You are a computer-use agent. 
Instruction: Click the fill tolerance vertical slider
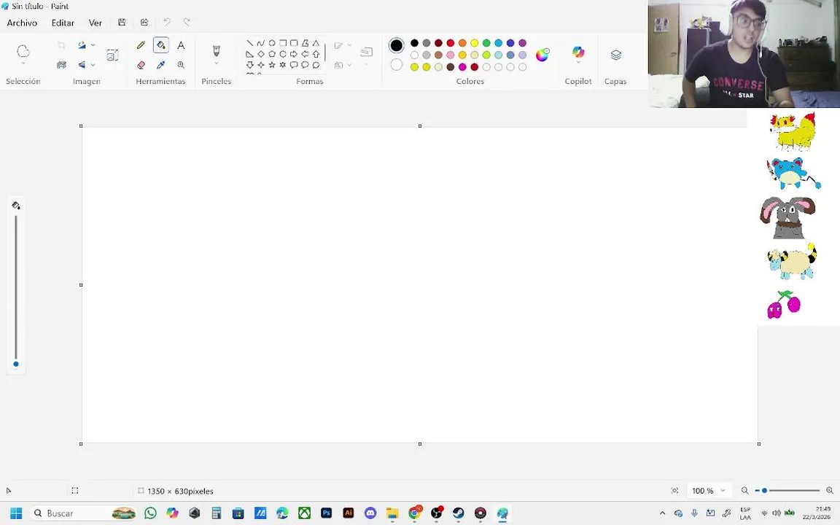(16, 291)
